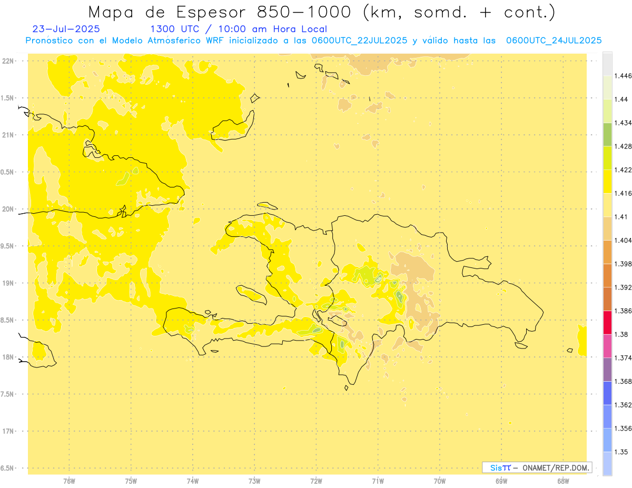Click the '1.356' color scale value
This screenshot has height=488, width=632.
623,429
